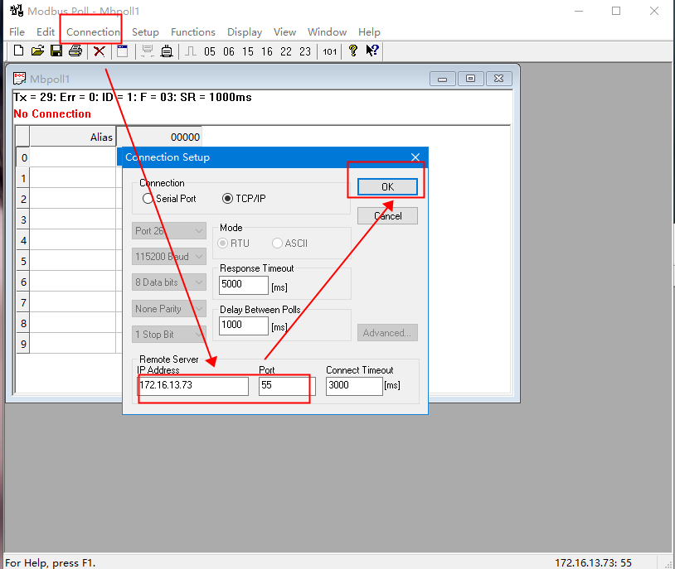Click the Print toolbar icon

click(75, 51)
